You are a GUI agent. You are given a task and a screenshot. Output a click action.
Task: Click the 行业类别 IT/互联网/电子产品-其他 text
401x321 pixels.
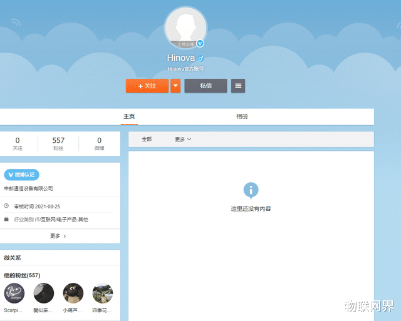click(x=51, y=220)
